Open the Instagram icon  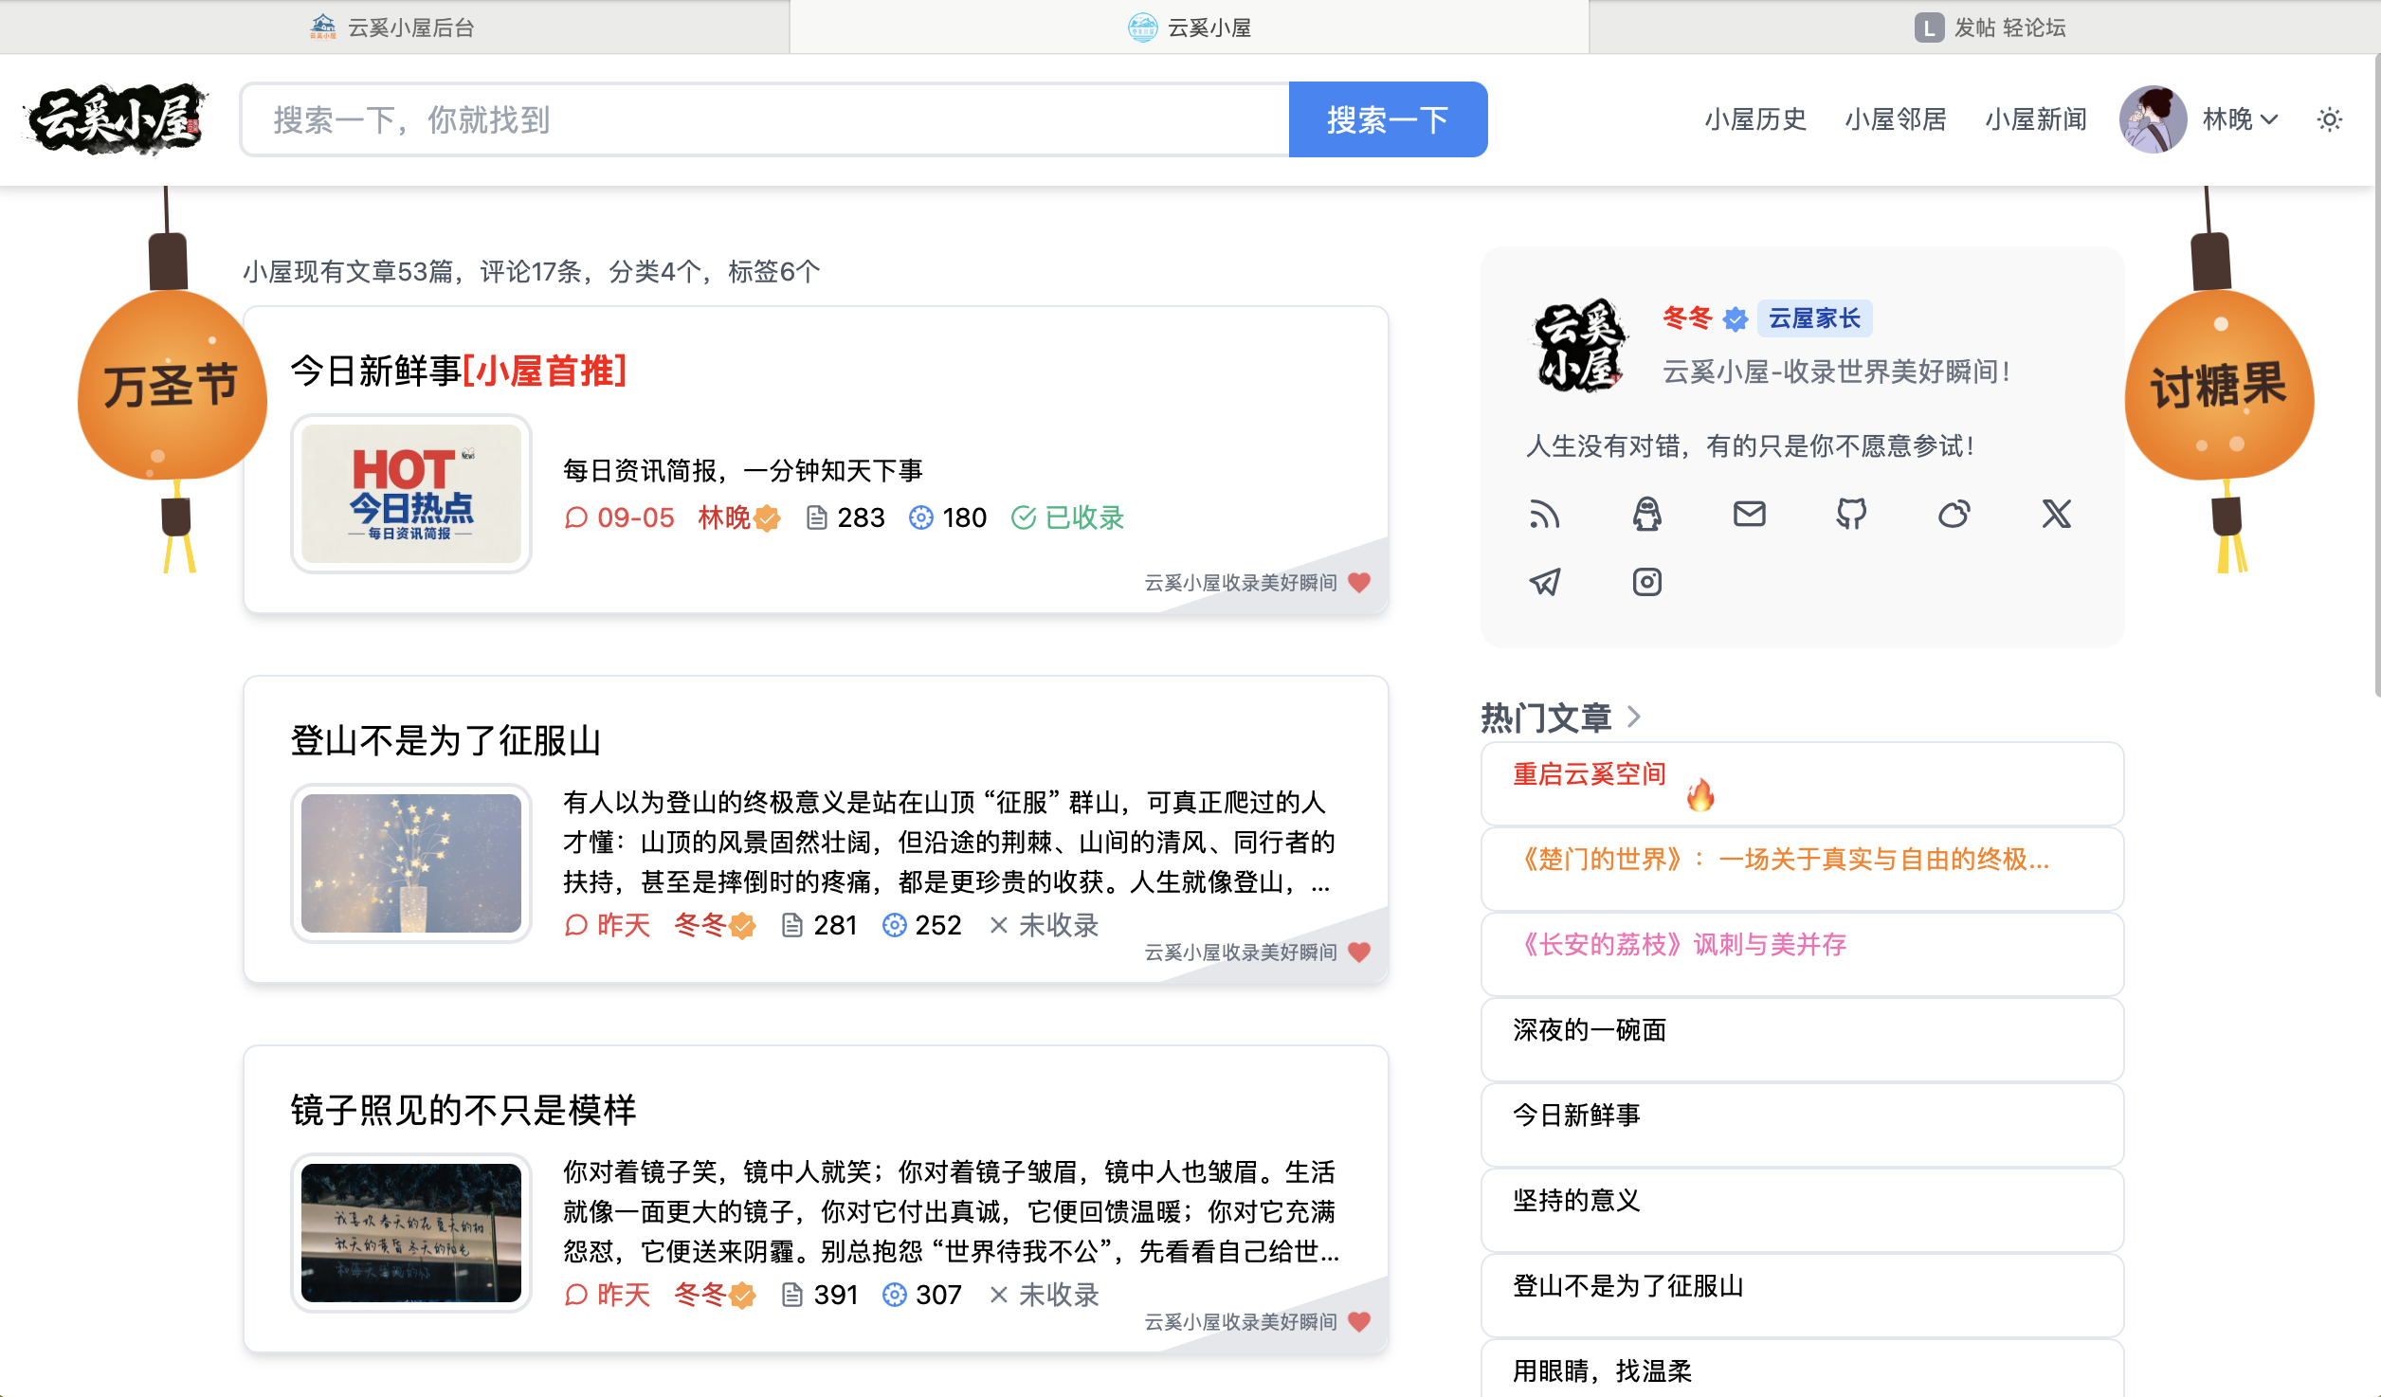[x=1646, y=582]
